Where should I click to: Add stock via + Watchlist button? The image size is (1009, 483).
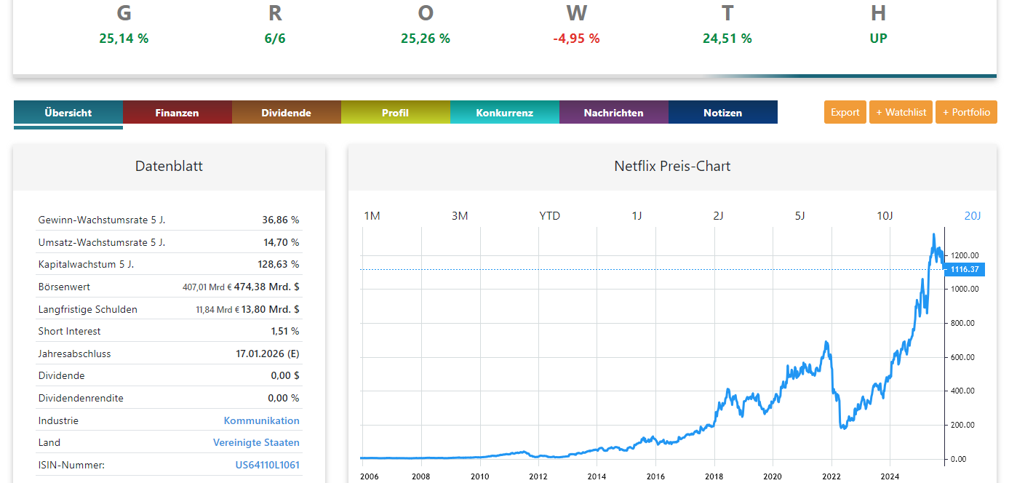(901, 112)
